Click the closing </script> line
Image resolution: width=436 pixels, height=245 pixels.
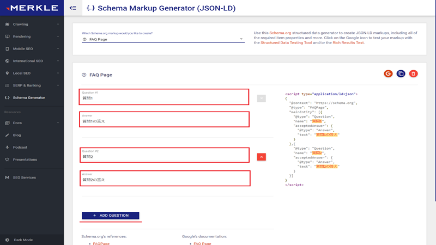pos(294,185)
